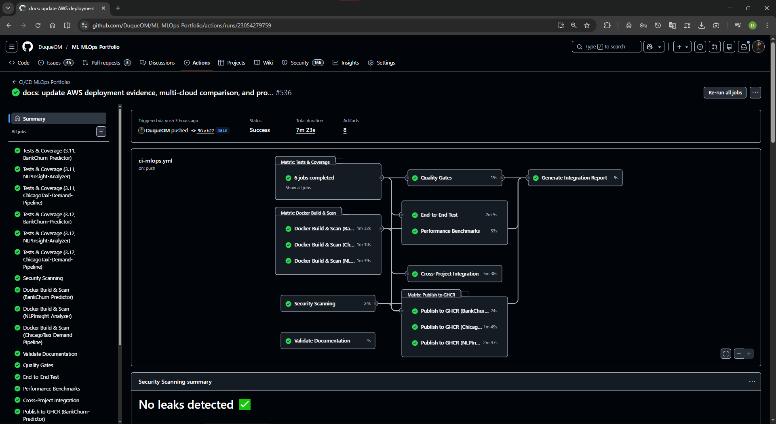Zoom out the workflow graph
Viewport: 776px width, 424px height.
point(739,354)
